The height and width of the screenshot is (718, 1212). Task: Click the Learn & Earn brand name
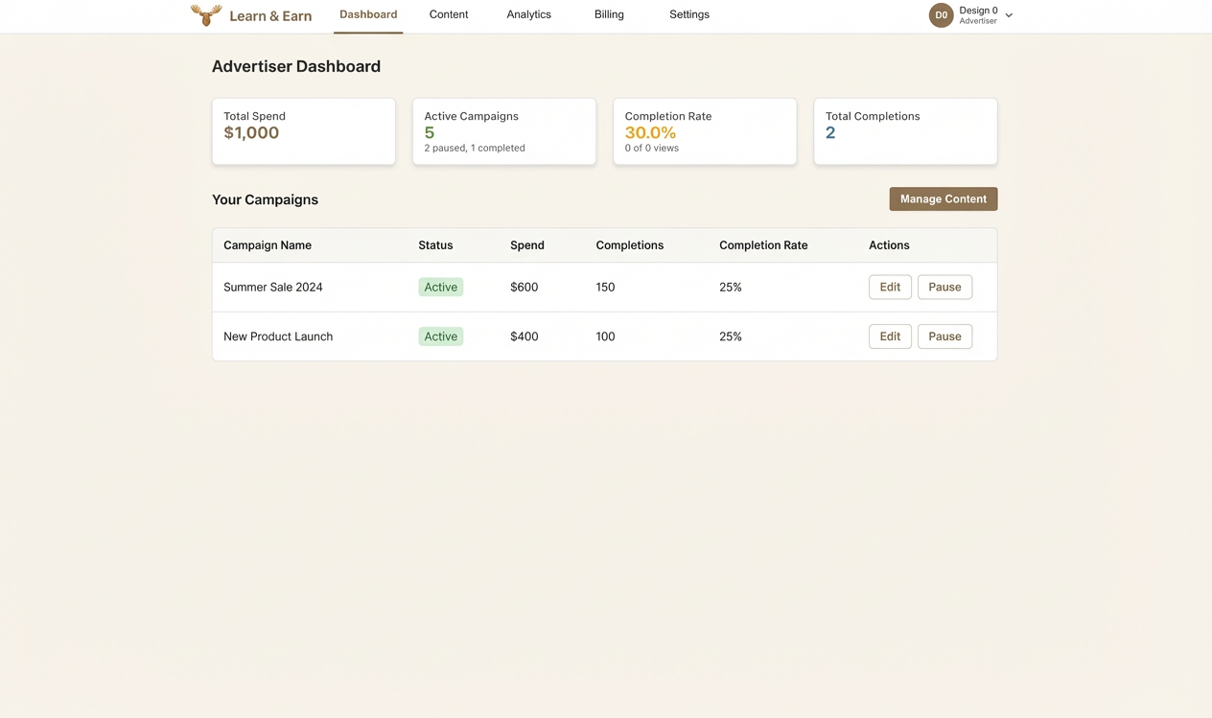click(270, 15)
